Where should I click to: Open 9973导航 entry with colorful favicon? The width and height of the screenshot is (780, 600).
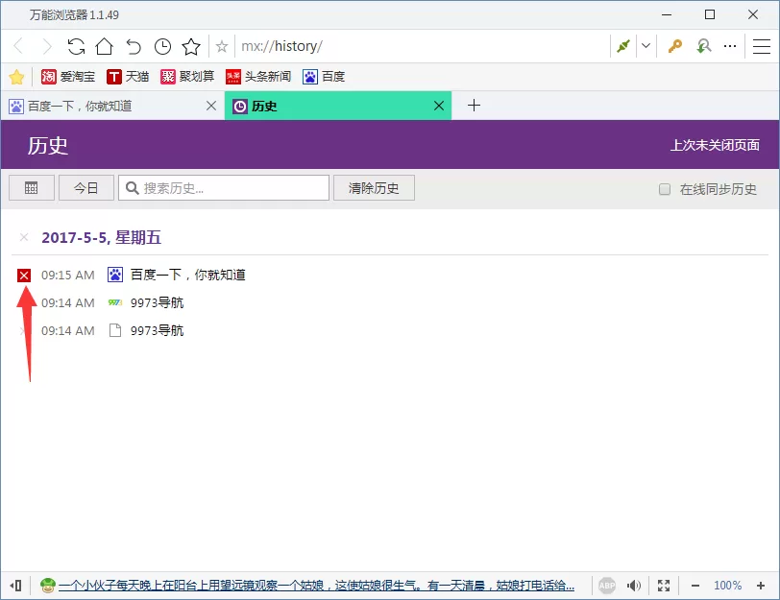pyautogui.click(x=157, y=302)
